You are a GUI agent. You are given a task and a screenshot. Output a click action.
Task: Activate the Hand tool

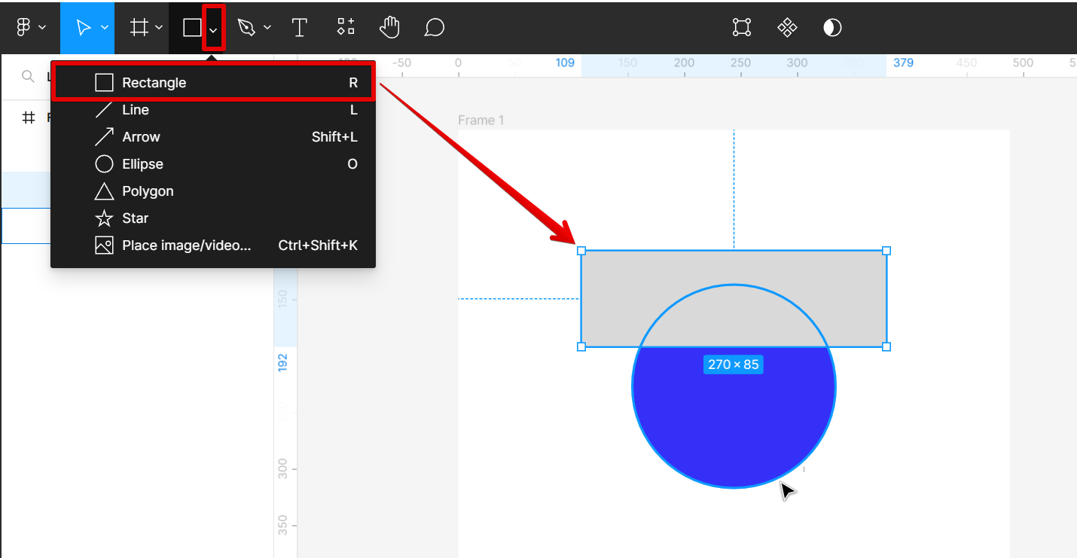(x=389, y=28)
